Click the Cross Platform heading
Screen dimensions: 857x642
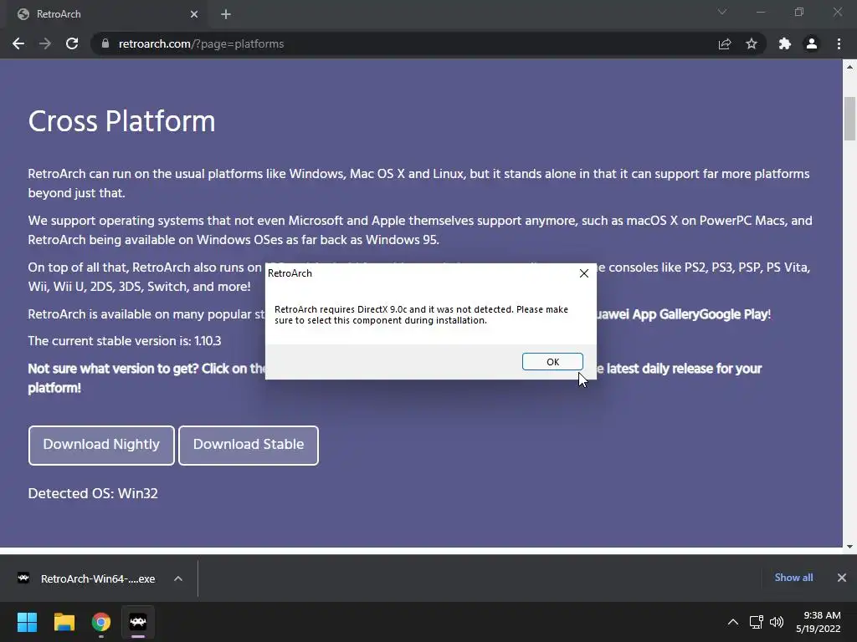point(121,121)
